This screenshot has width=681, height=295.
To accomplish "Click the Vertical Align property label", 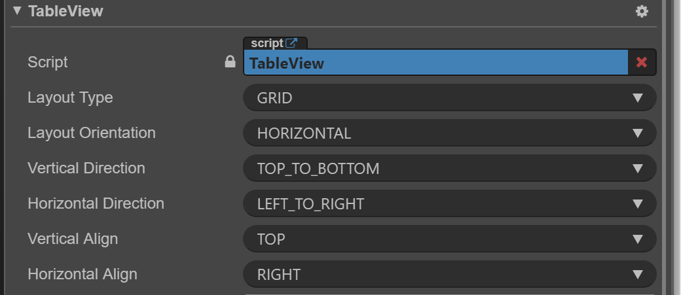I will tap(73, 239).
